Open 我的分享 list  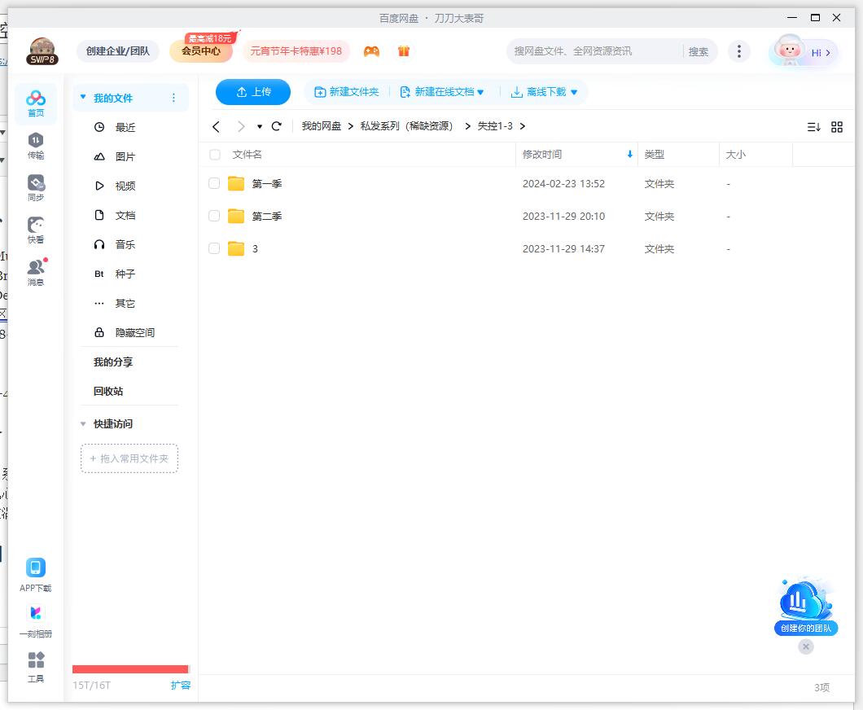(113, 362)
